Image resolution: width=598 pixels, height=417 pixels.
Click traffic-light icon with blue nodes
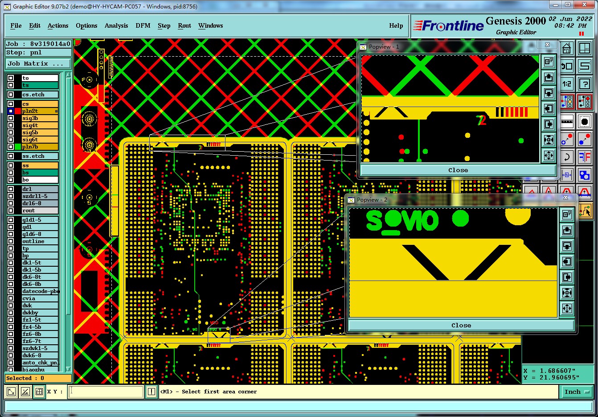(567, 102)
